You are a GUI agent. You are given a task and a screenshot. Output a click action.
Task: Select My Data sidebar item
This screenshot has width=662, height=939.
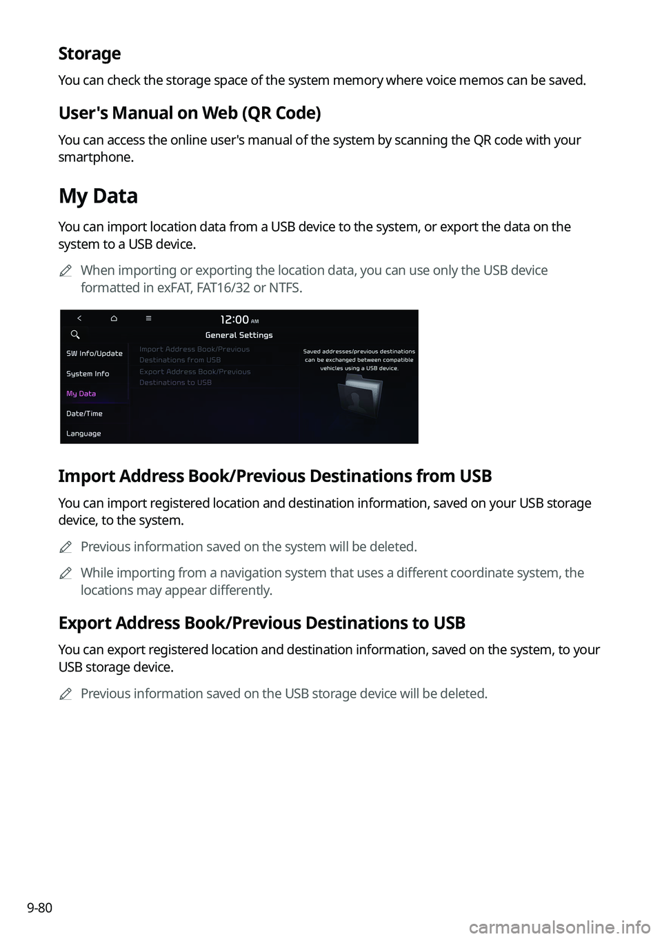(x=81, y=394)
